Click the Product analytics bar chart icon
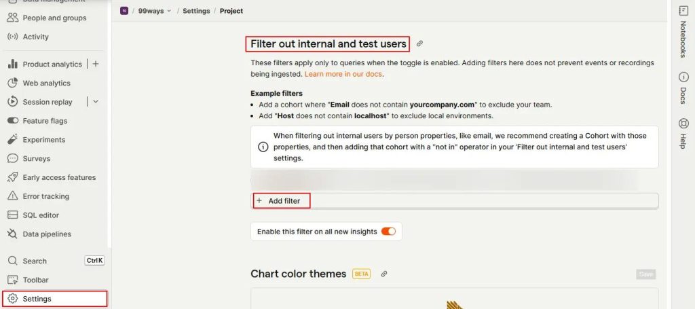This screenshot has width=695, height=309. coord(13,65)
